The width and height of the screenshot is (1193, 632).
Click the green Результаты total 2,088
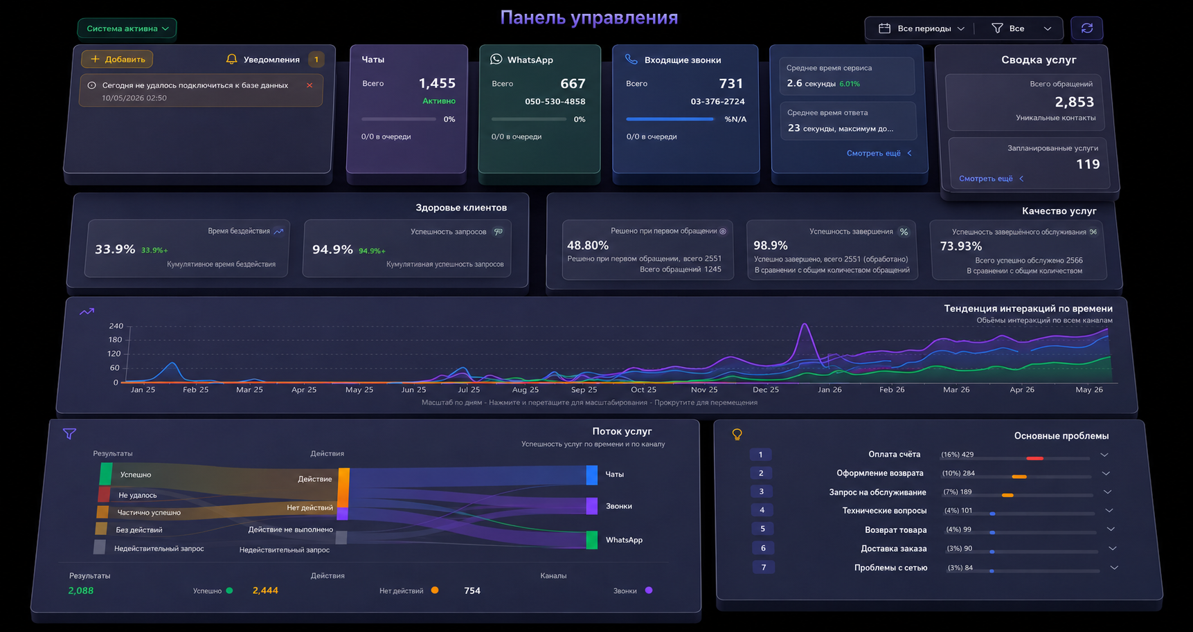[81, 590]
